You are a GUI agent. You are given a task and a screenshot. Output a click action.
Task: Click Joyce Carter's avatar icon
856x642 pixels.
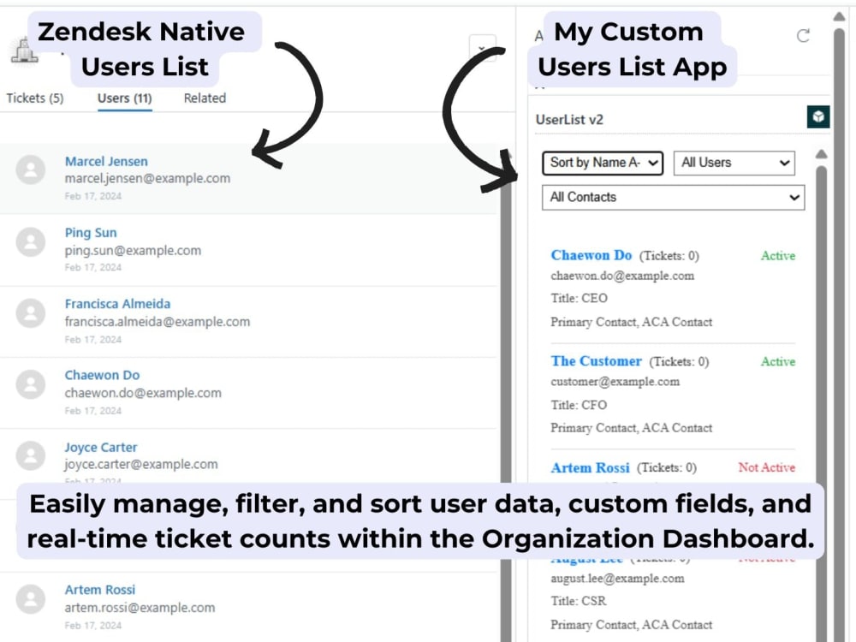point(31,456)
